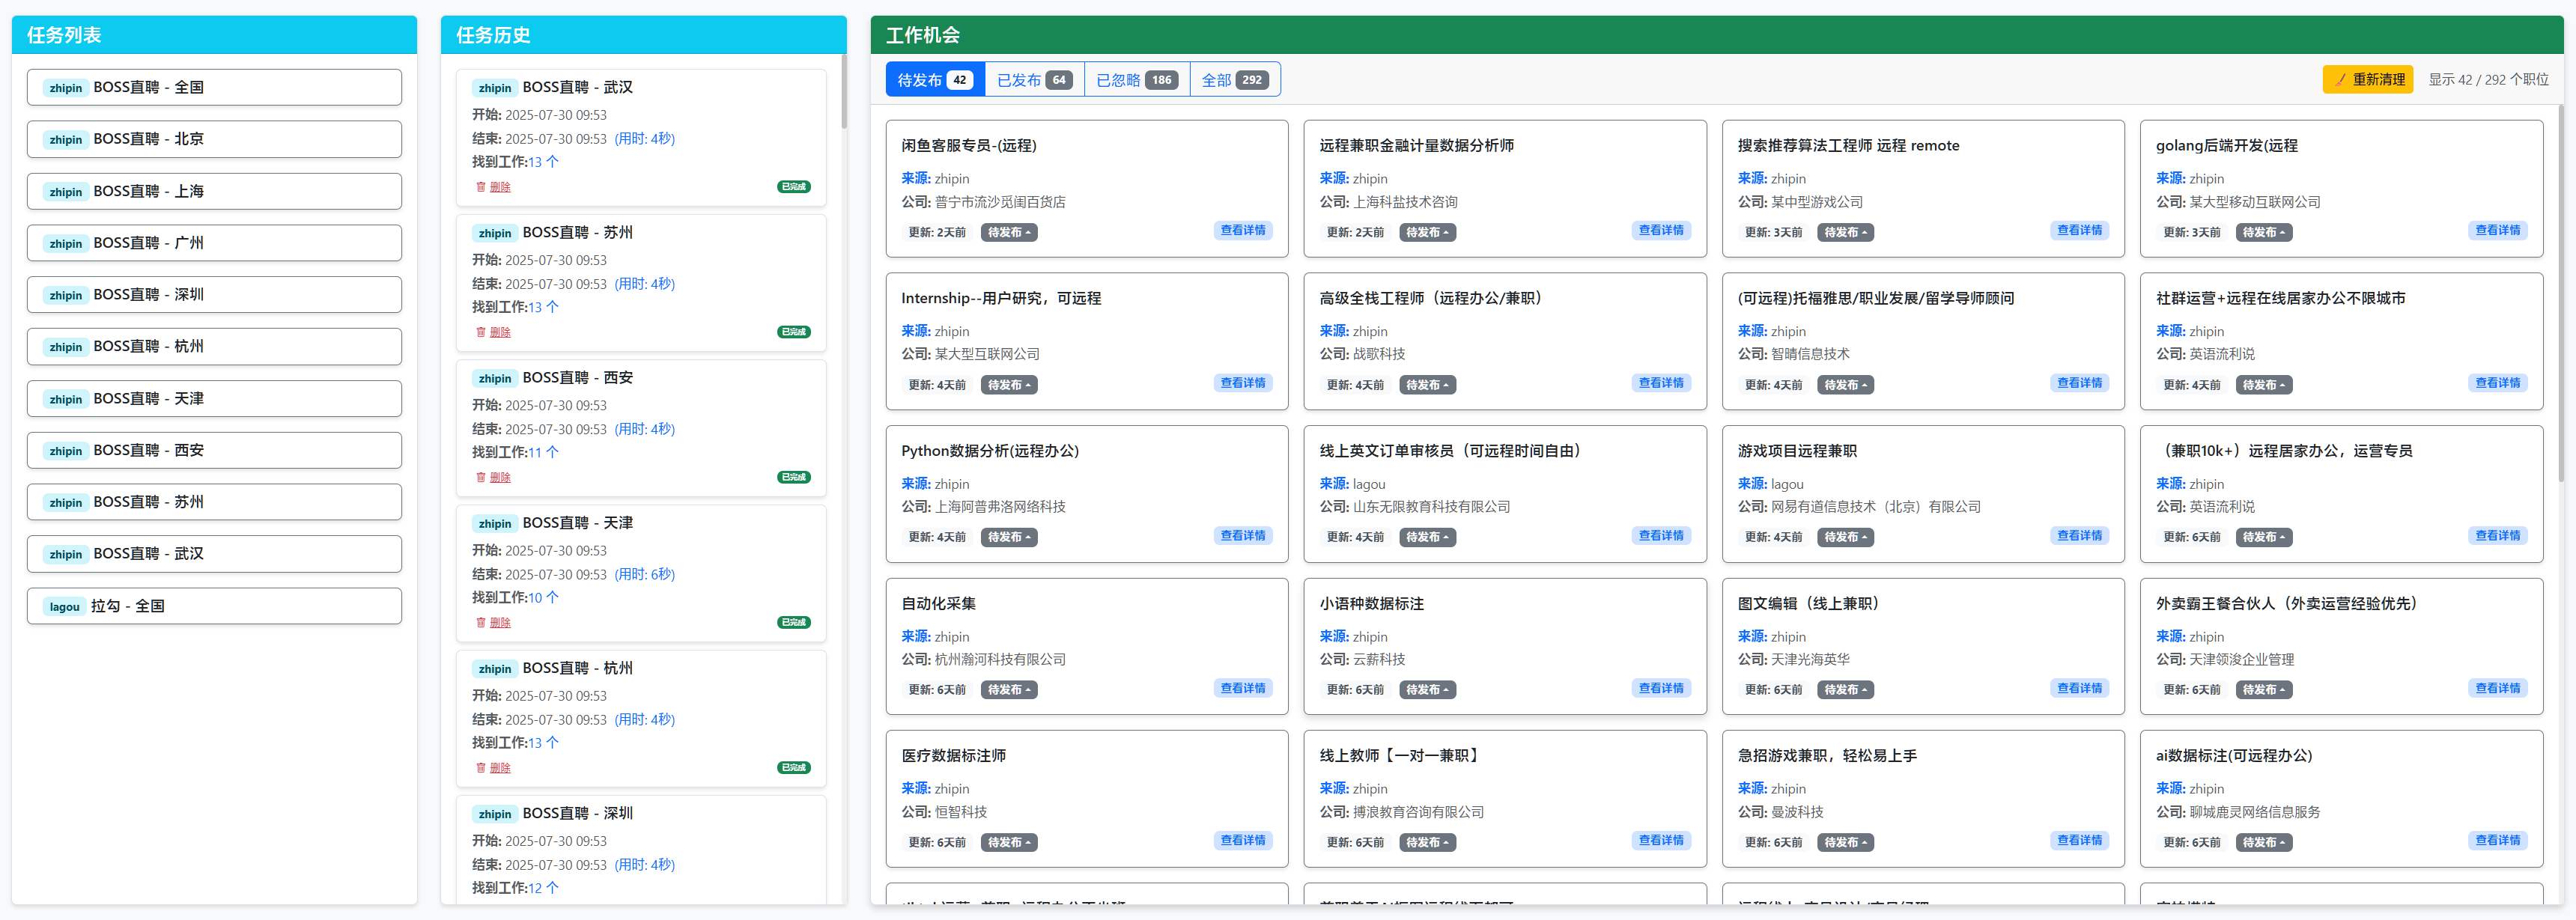Screen dimensions: 2576x920
Task: View details of 搜索推荐算法工程师 job
Action: 2079,231
